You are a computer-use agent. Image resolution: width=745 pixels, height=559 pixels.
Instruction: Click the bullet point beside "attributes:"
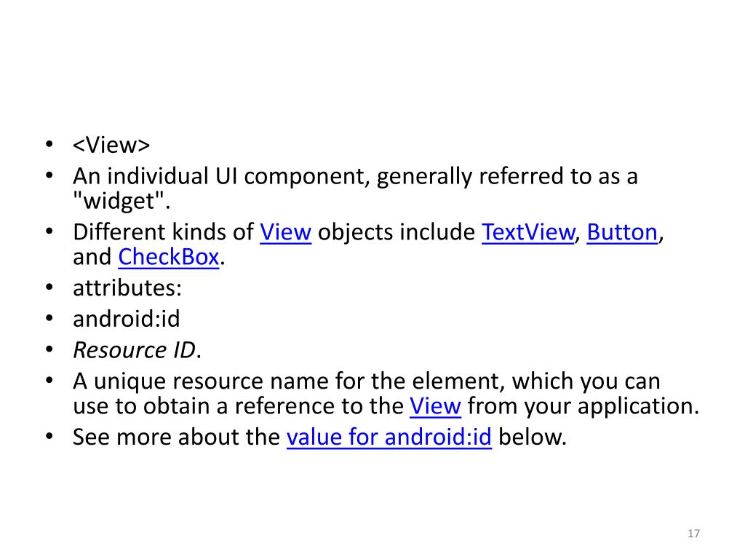coord(47,288)
